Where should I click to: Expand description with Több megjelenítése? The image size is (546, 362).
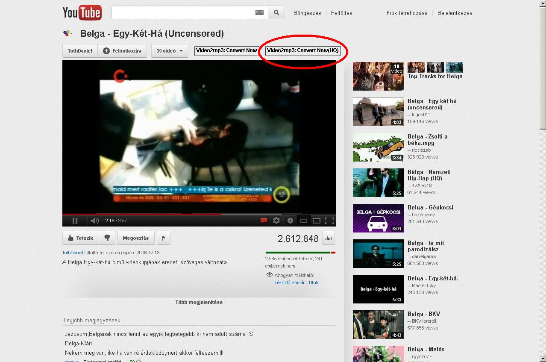199,302
